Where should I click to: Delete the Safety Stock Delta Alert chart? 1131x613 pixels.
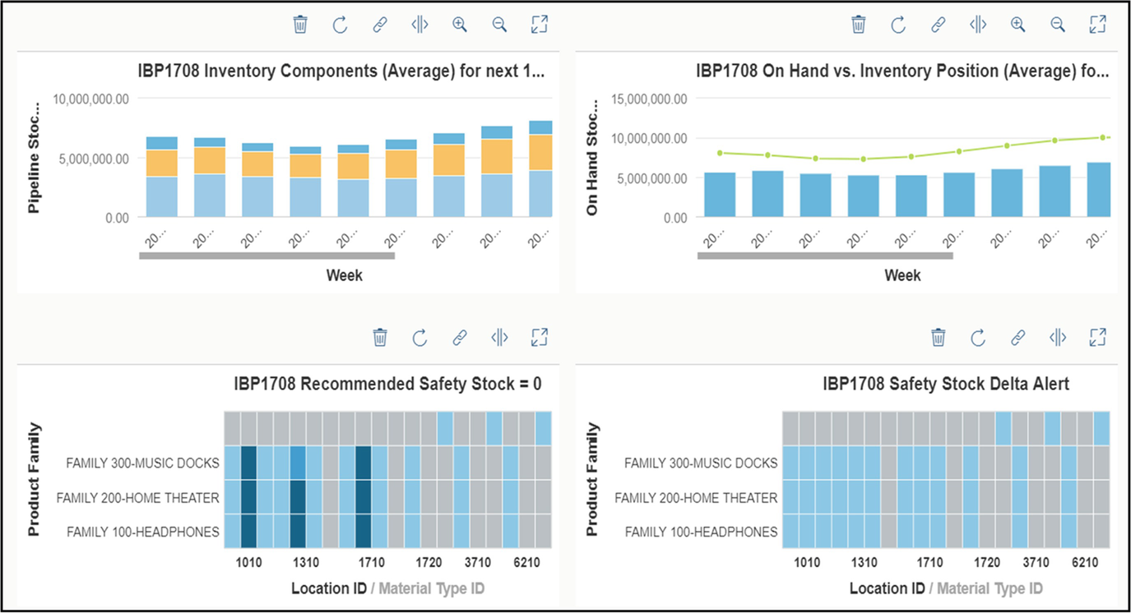click(x=939, y=337)
